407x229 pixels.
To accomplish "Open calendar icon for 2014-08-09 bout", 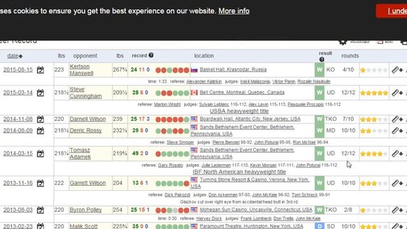I will [x=40, y=130].
